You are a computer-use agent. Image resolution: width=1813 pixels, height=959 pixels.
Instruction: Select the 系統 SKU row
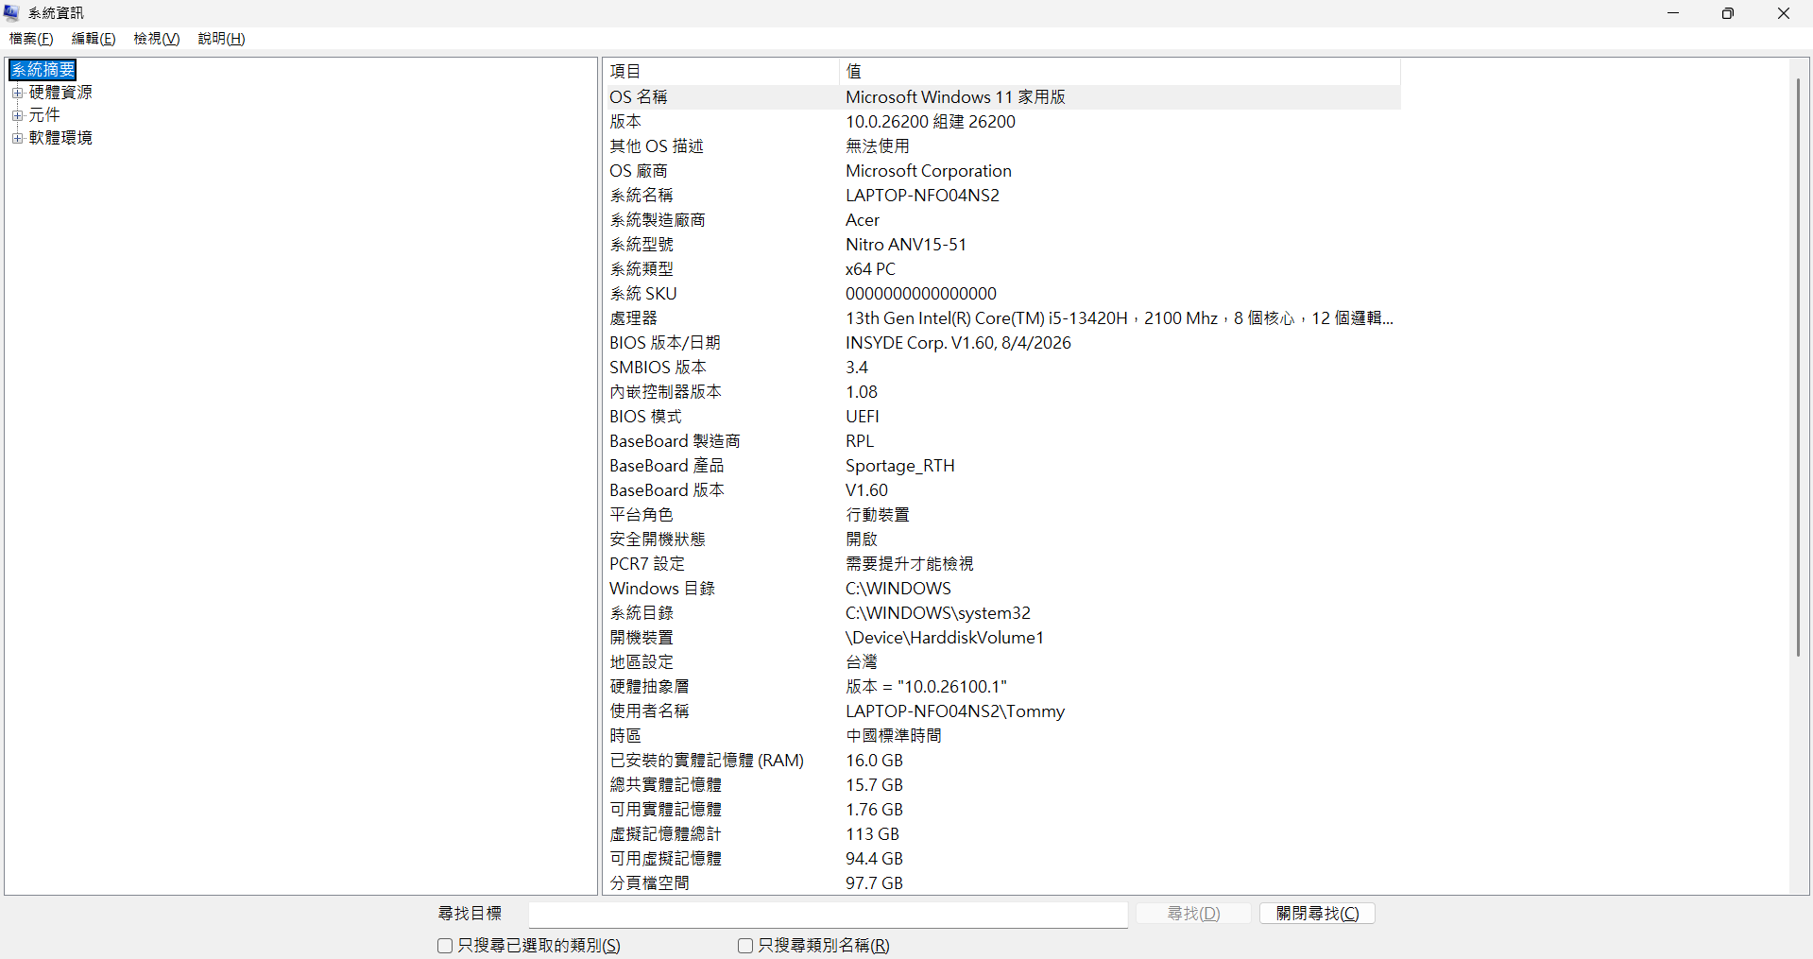click(x=1001, y=294)
